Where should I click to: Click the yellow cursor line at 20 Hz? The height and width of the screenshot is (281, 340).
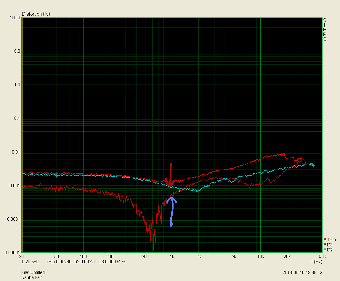click(22, 135)
